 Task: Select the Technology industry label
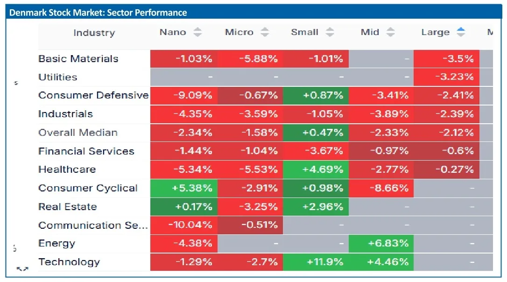(69, 262)
